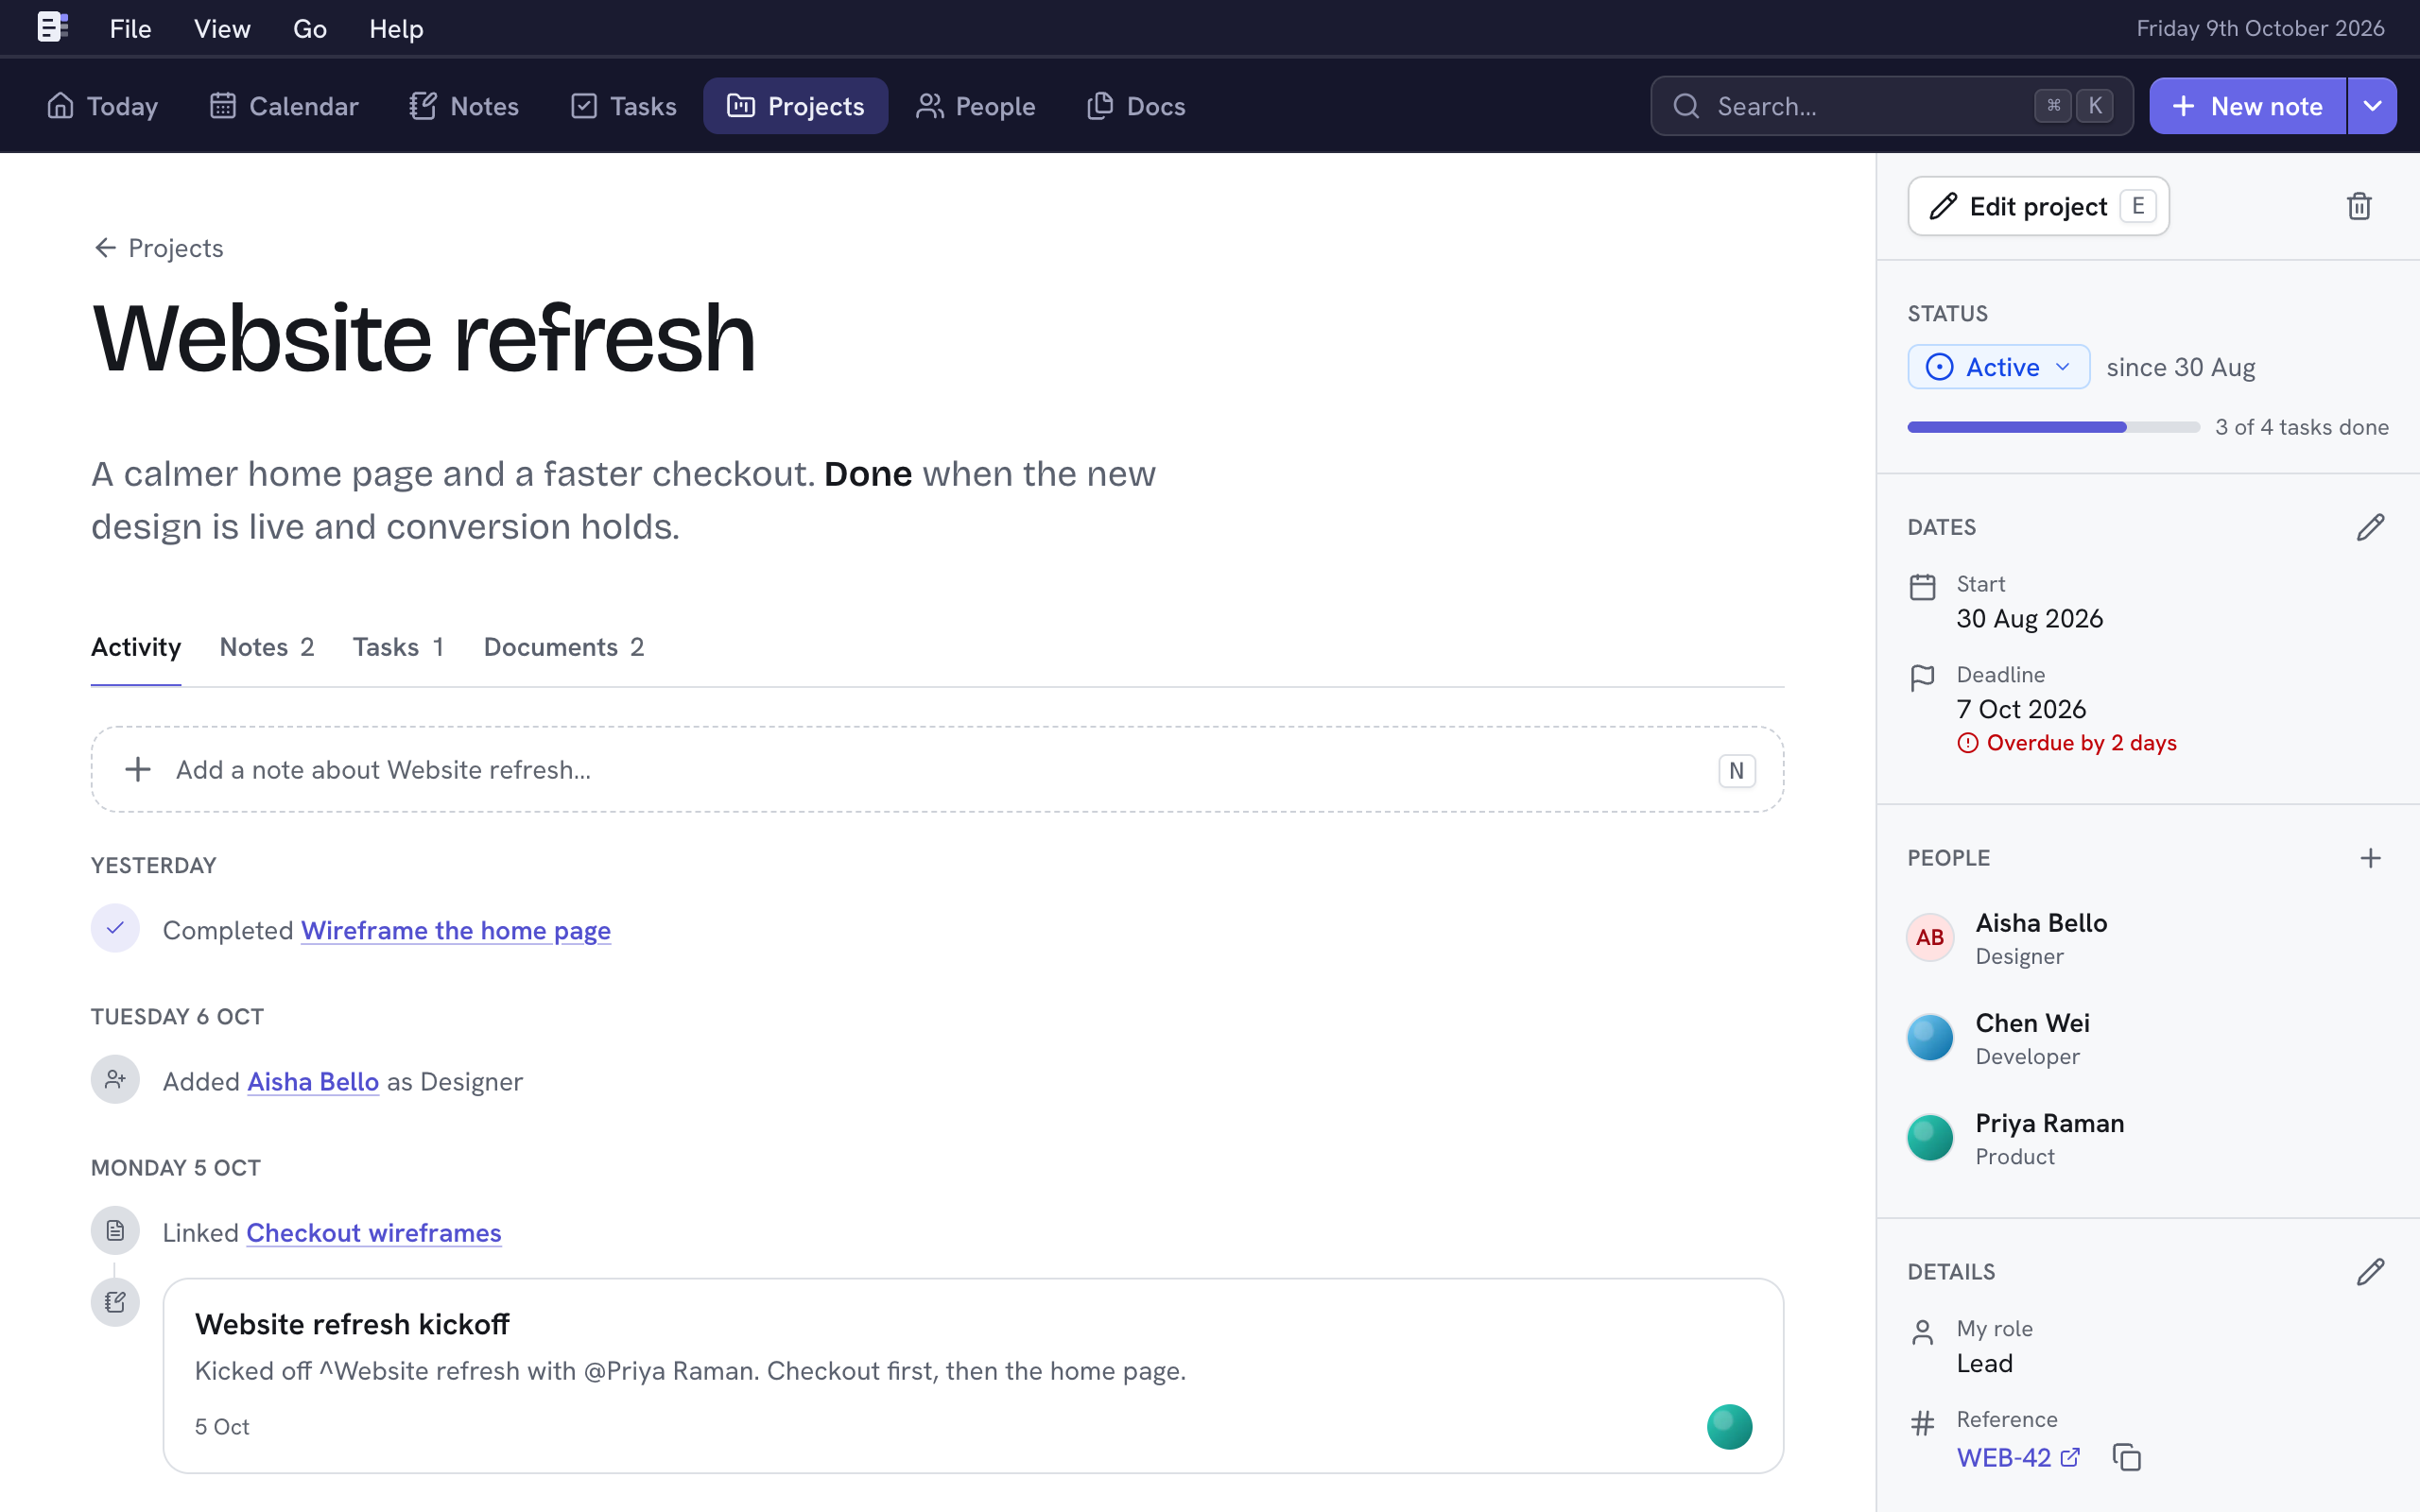
Task: Click the search magnifier icon
Action: point(1686,106)
